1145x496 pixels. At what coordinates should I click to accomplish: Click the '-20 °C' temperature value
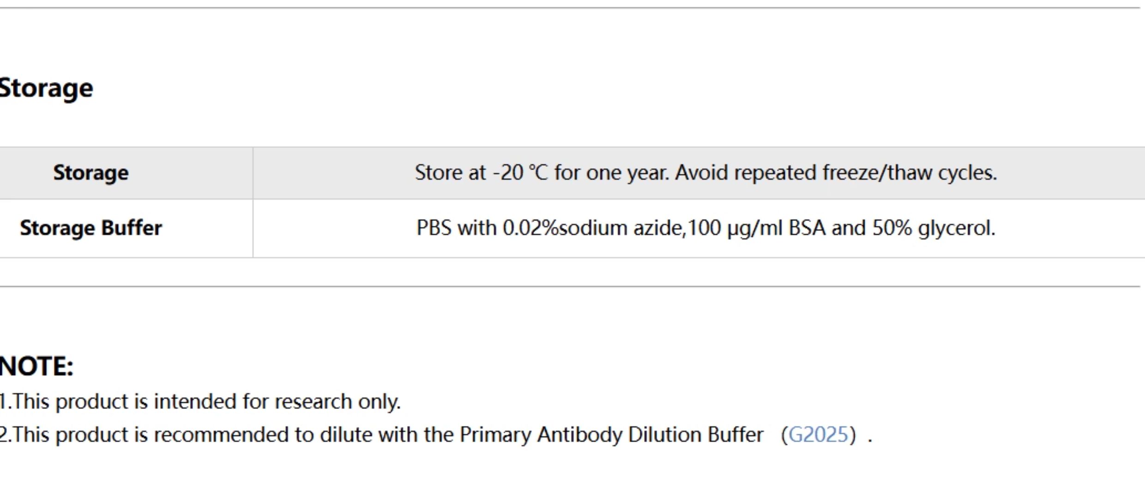tap(520, 173)
